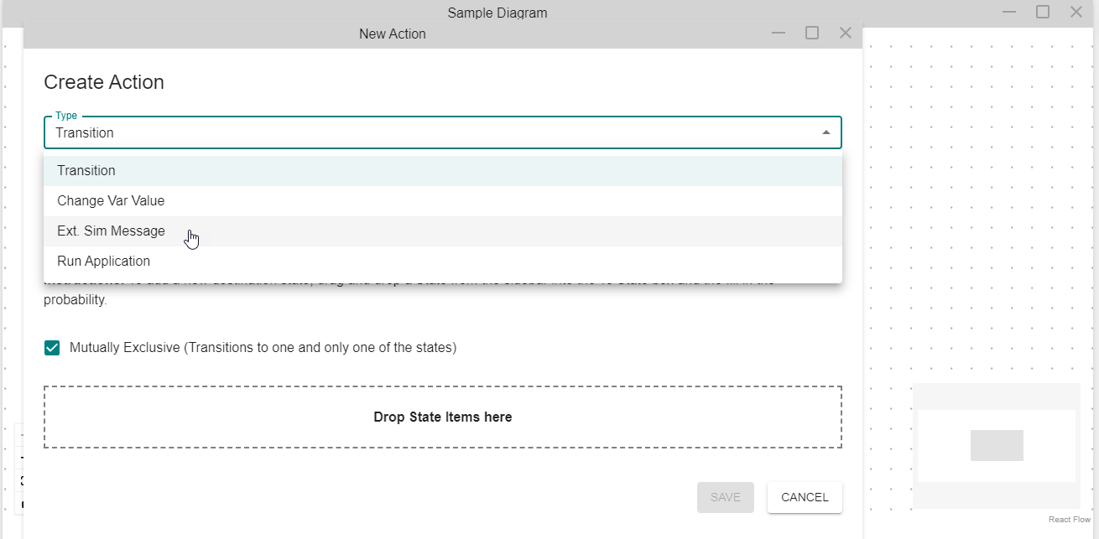The height and width of the screenshot is (539, 1099).
Task: Open the React Flow attribution link
Action: pyautogui.click(x=1070, y=520)
